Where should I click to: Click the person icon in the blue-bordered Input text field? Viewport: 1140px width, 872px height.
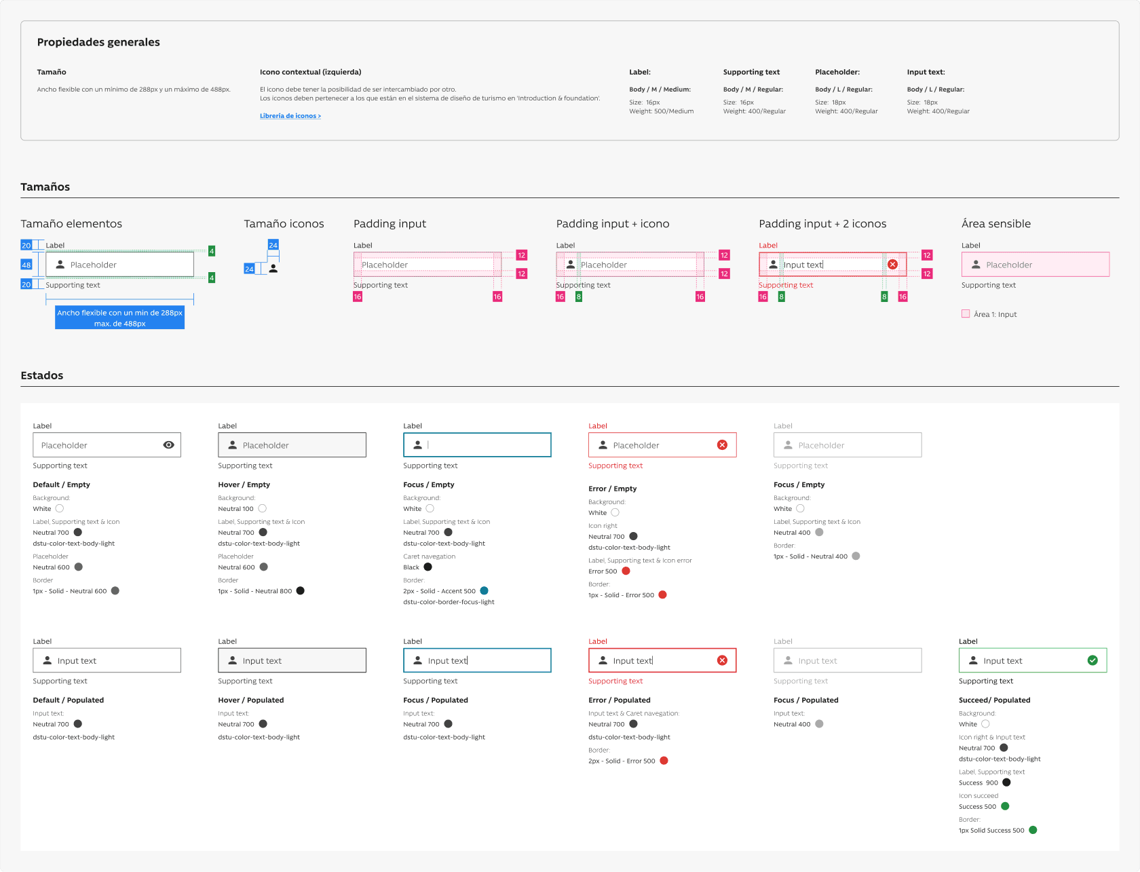417,660
